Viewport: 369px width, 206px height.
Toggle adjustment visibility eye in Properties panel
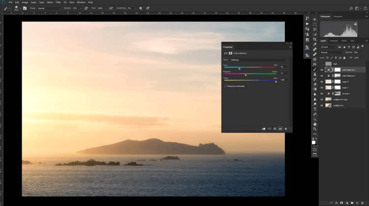[280, 129]
